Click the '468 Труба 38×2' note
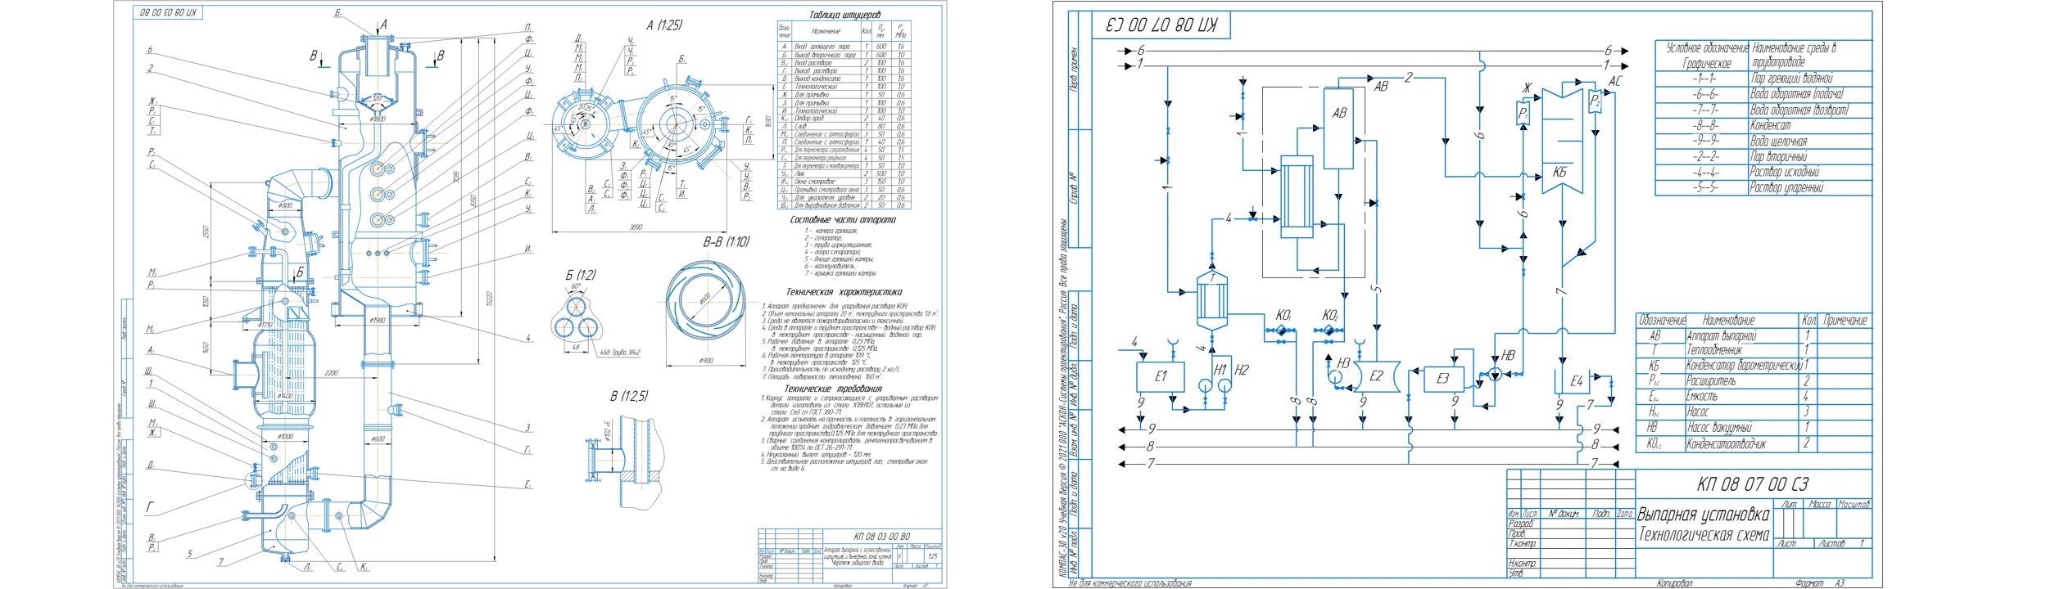Image resolution: width=2046 pixels, height=589 pixels. [x=619, y=353]
